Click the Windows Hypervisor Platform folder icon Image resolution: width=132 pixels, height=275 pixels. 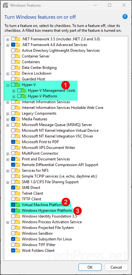(x=18, y=211)
